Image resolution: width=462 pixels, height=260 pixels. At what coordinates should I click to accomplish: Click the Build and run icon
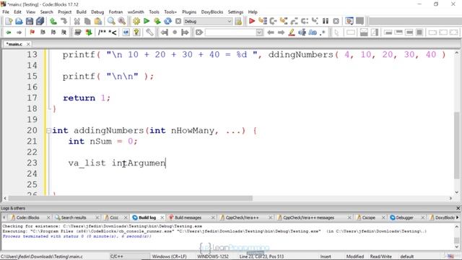(157, 21)
